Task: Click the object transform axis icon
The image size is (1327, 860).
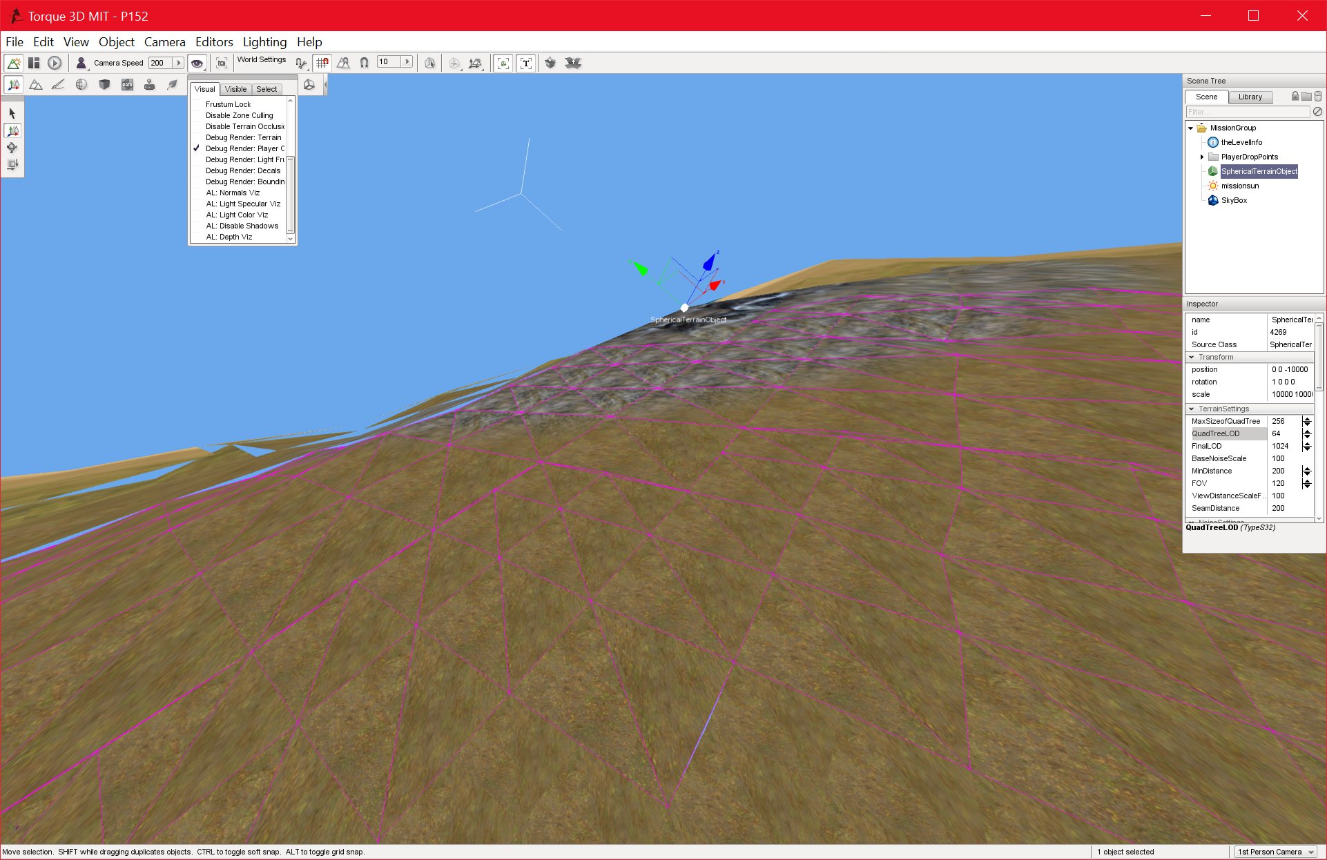Action: 475,63
